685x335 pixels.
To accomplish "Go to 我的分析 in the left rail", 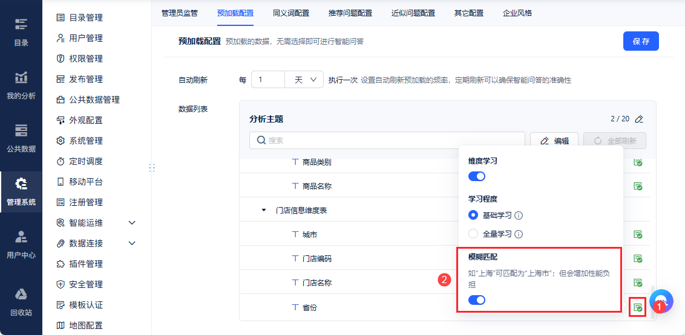I will (21, 85).
